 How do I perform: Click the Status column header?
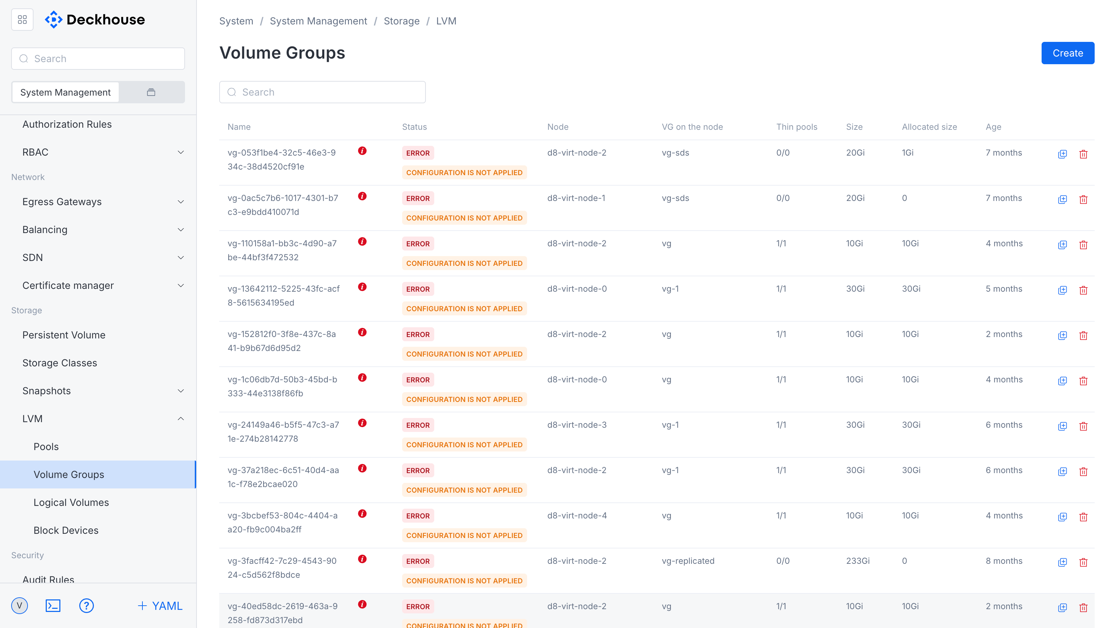pos(414,127)
